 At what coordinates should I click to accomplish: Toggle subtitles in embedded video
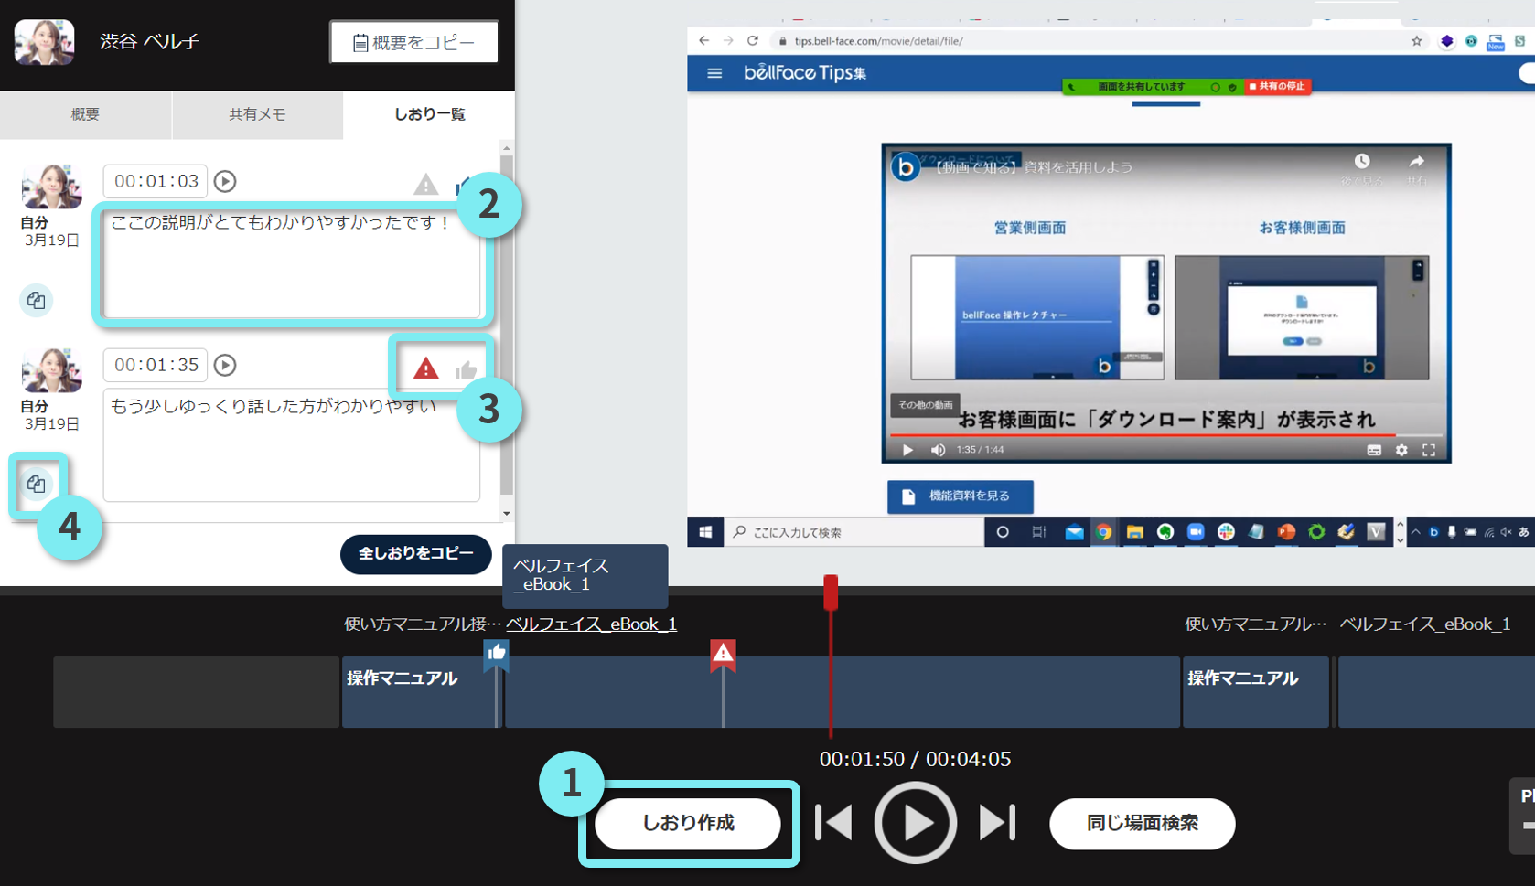(x=1374, y=450)
